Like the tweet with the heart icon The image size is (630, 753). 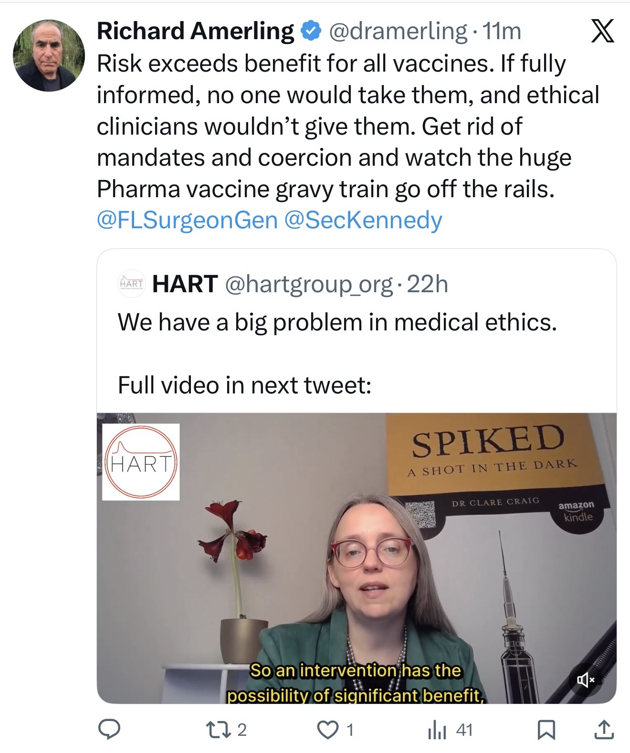(327, 729)
